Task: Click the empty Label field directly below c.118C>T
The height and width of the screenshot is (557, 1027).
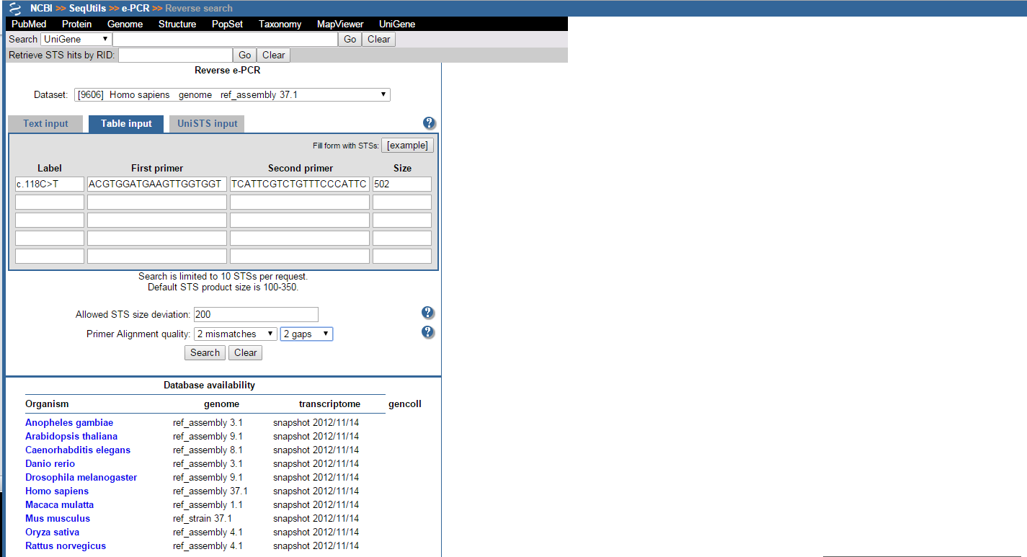Action: click(x=50, y=202)
